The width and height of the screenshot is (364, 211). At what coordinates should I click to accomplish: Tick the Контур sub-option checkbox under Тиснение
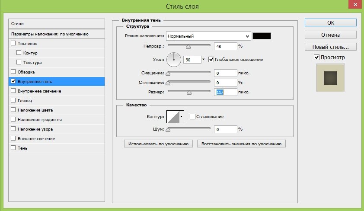pyautogui.click(x=19, y=53)
